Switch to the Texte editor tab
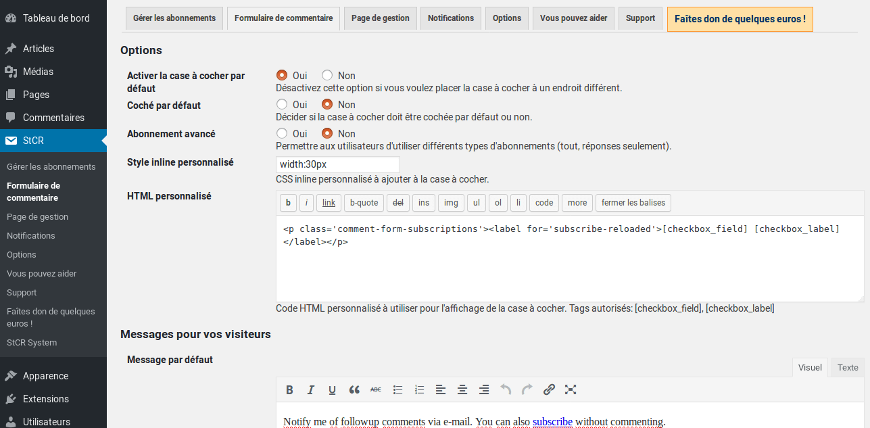The height and width of the screenshot is (428, 870). point(847,367)
